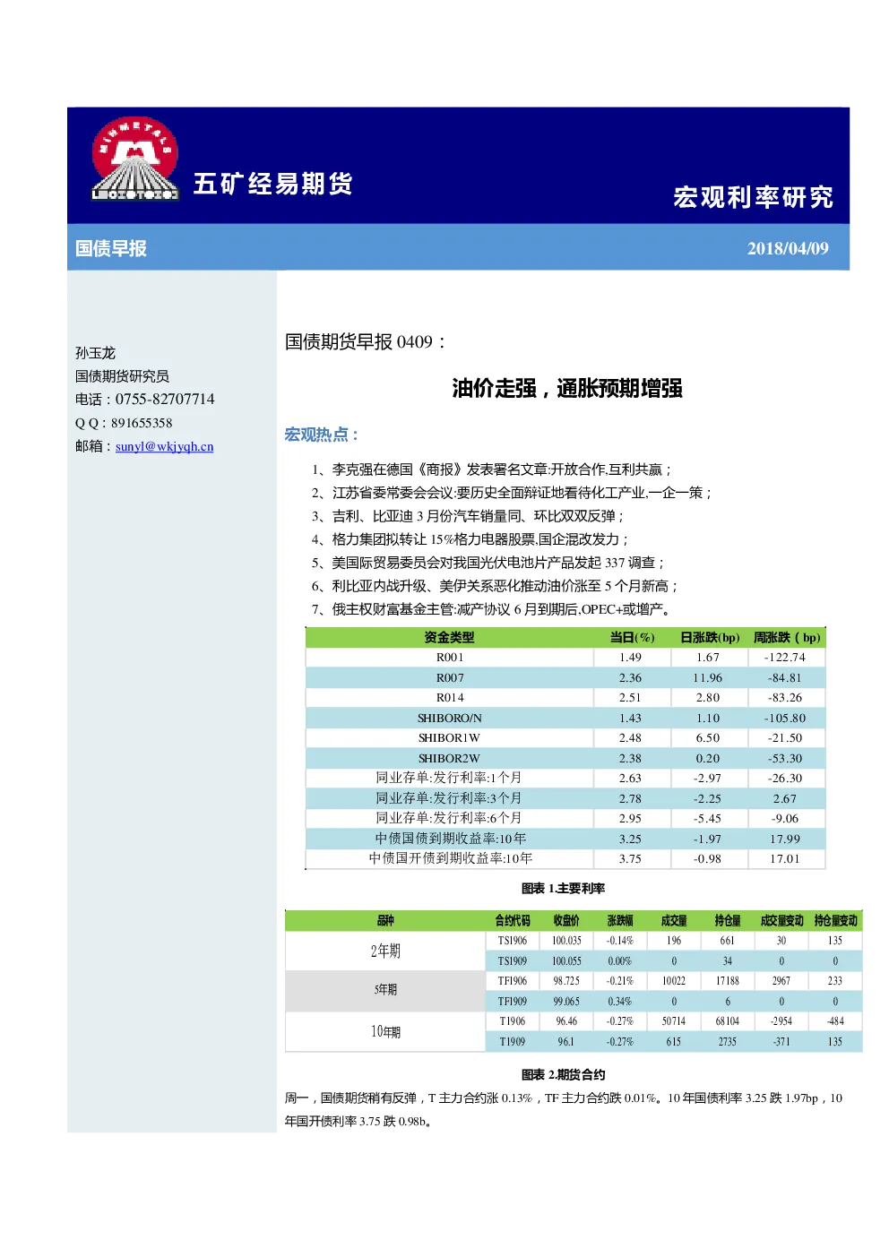The width and height of the screenshot is (889, 1257).
Task: Click the Minmetals logo emblem
Action: click(x=134, y=159)
